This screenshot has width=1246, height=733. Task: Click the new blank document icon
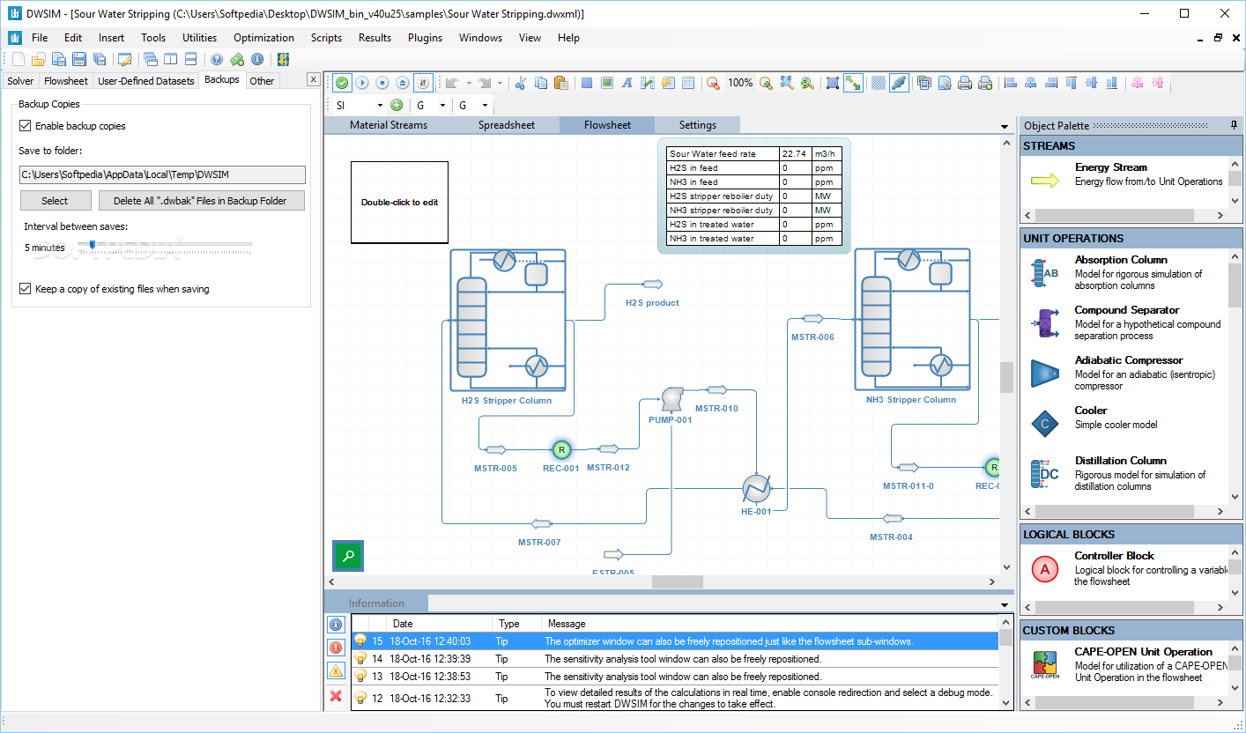tap(18, 59)
